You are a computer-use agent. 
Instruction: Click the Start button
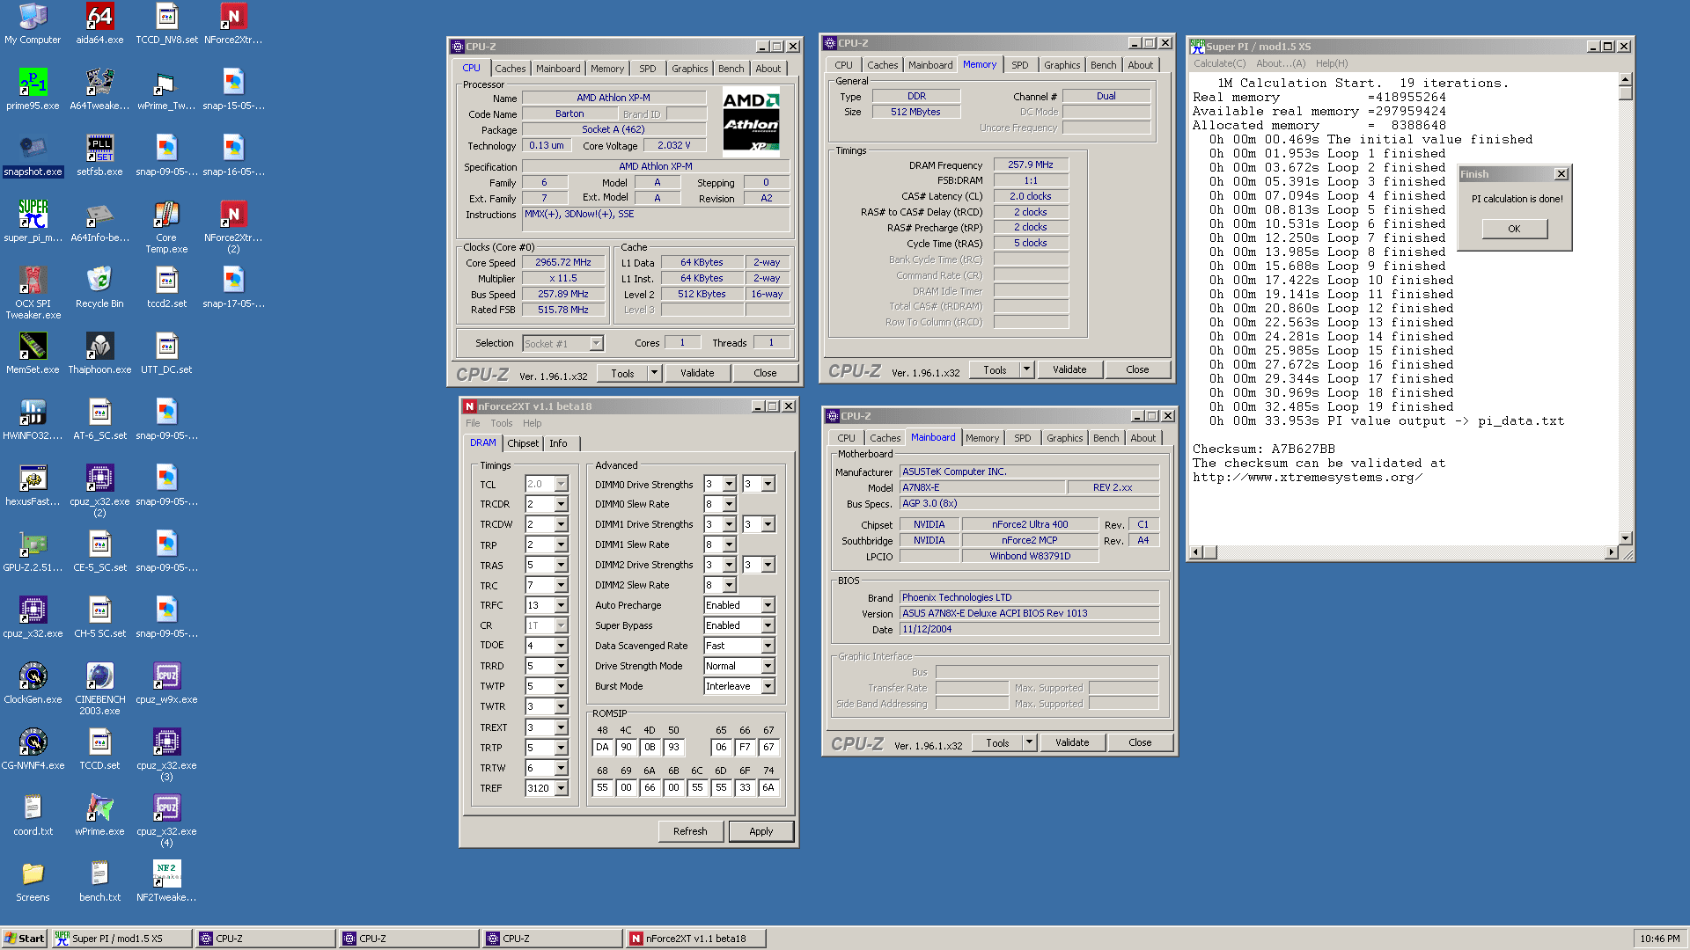(x=25, y=939)
